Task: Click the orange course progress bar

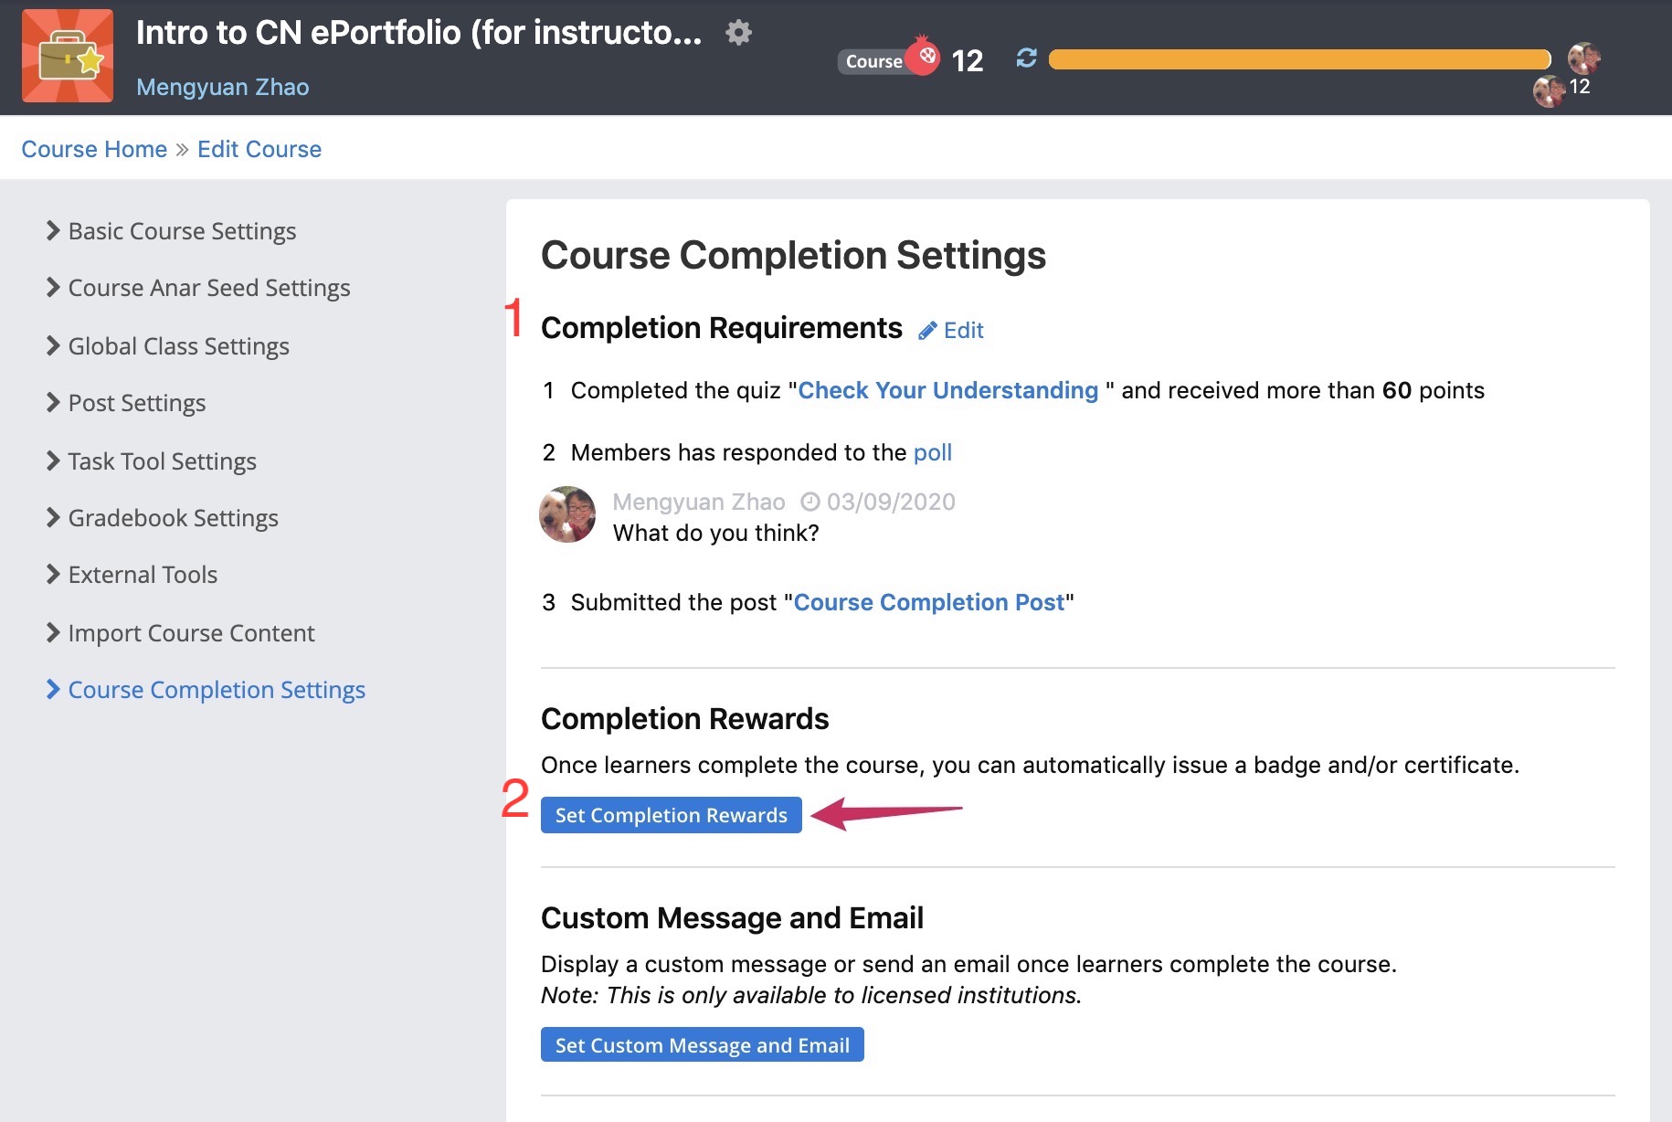Action: (x=1298, y=59)
